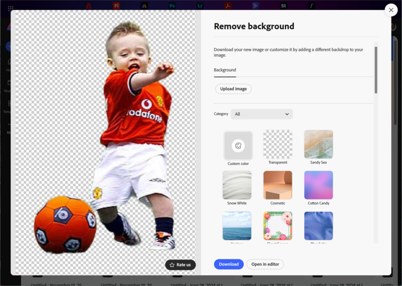This screenshot has width=402, height=286.
Task: Switch to the Background tab
Action: (x=225, y=70)
